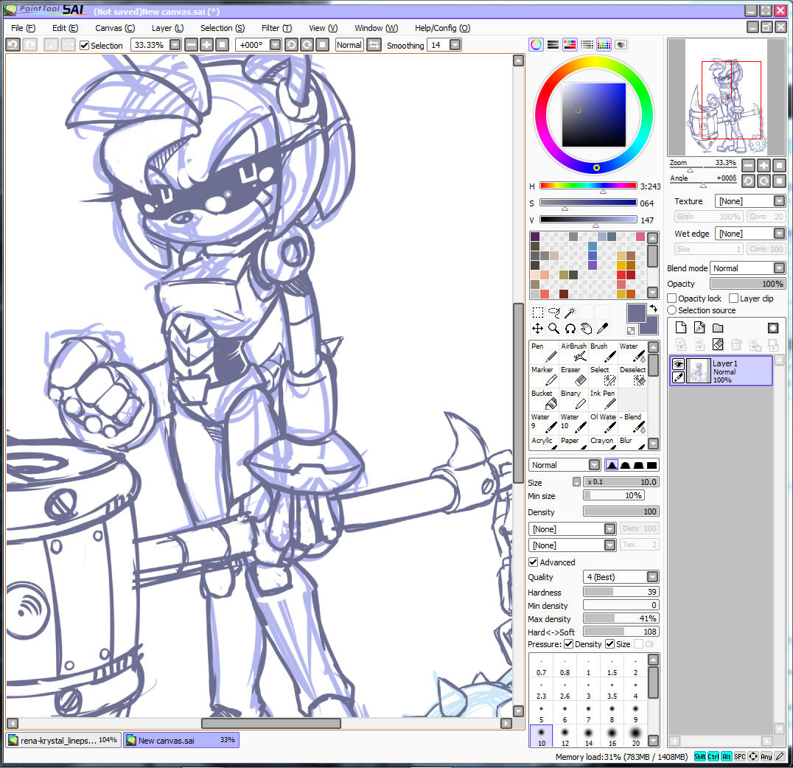Hide Layer1 with the eye icon
This screenshot has height=768, width=793.
pos(678,364)
